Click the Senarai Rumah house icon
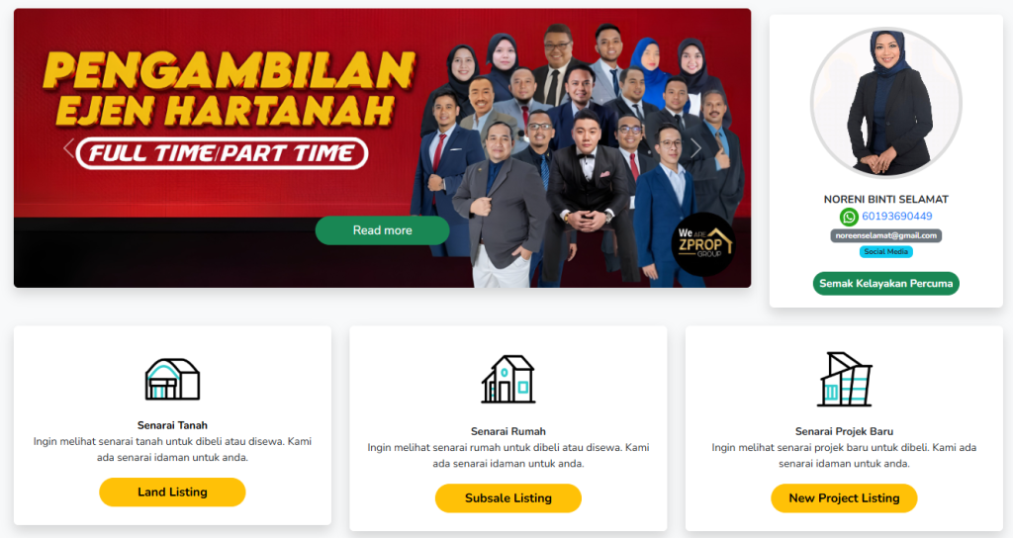 pyautogui.click(x=508, y=379)
